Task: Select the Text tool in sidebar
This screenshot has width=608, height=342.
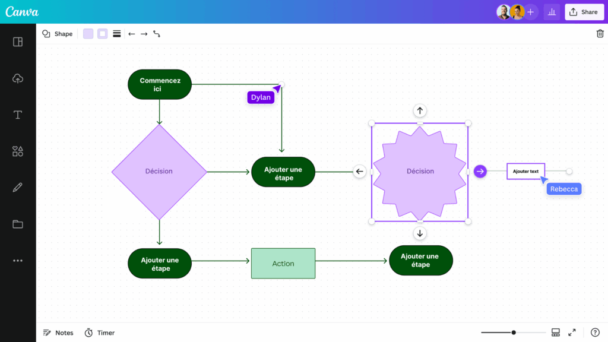Action: 18,115
